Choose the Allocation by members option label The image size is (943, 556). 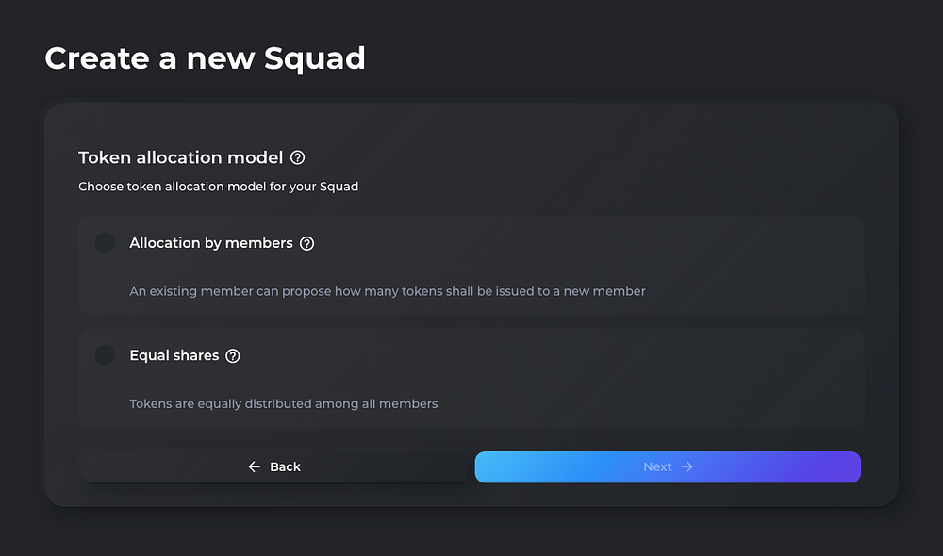211,243
